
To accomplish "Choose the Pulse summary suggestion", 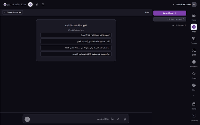I will pos(76,35).
